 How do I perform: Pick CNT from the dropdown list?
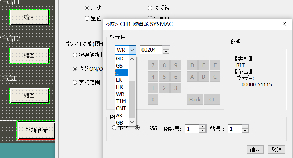(x=121, y=109)
